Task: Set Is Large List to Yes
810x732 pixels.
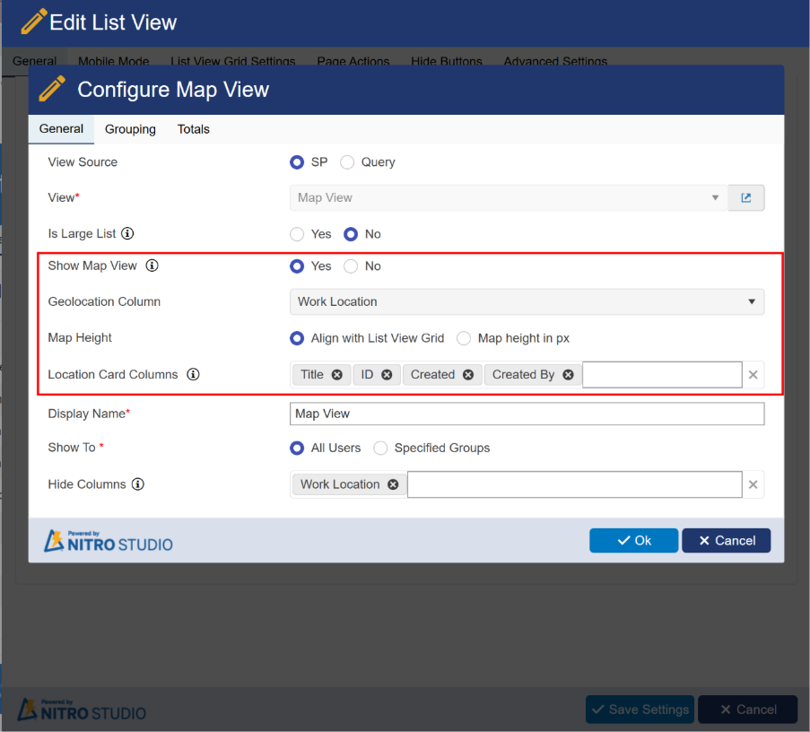Action: click(297, 234)
